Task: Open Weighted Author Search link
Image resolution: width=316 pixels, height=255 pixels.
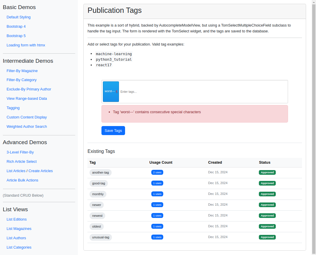Action: tap(27, 127)
